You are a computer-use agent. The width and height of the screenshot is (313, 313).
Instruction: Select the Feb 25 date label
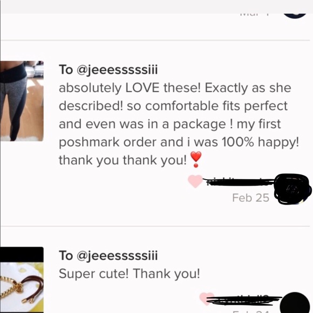pos(251,198)
